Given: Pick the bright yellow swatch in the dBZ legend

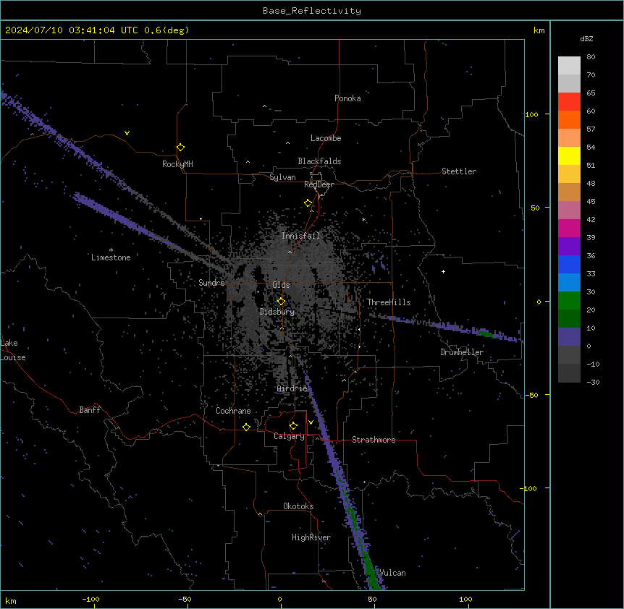Looking at the screenshot, I should [569, 156].
